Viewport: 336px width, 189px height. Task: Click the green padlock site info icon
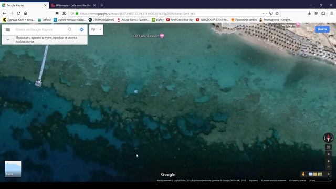tap(77, 13)
